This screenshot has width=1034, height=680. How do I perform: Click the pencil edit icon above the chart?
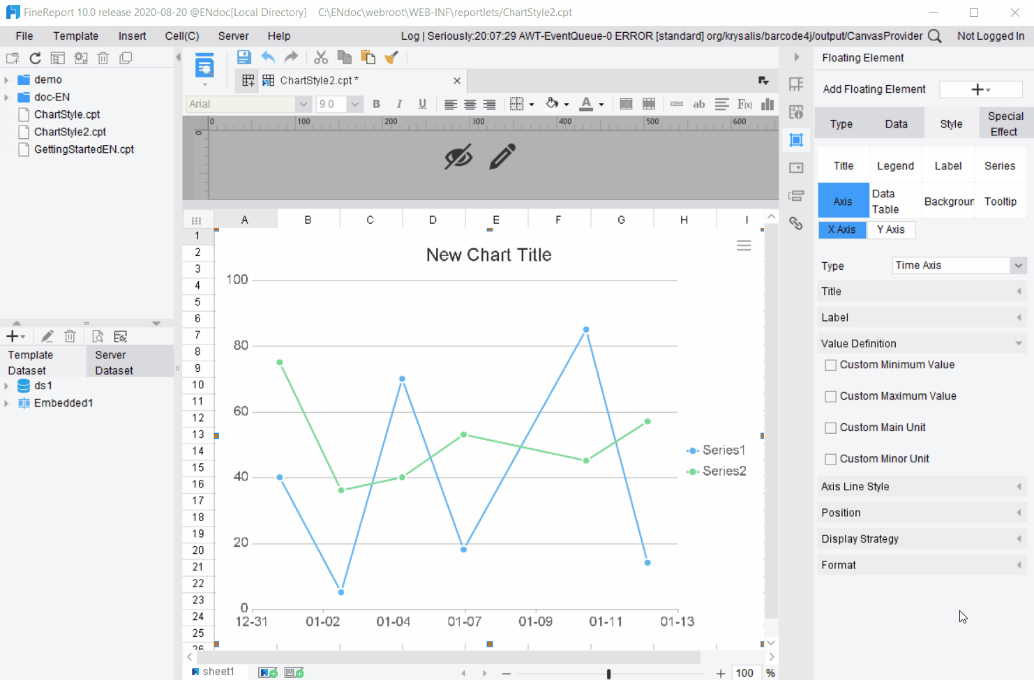(x=502, y=157)
